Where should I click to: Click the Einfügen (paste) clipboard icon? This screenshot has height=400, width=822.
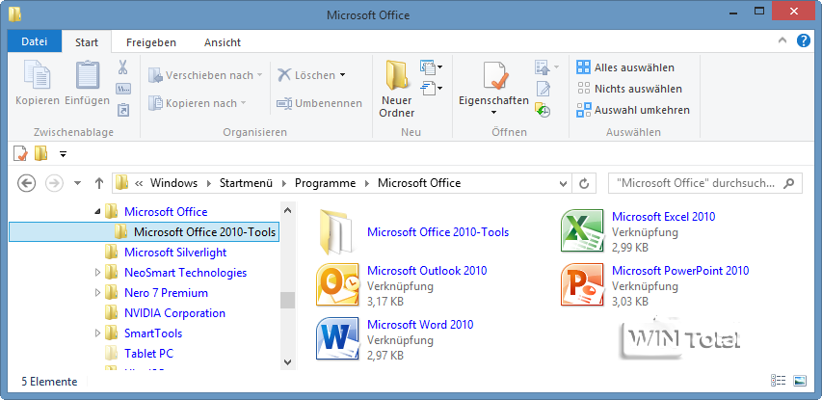88,75
